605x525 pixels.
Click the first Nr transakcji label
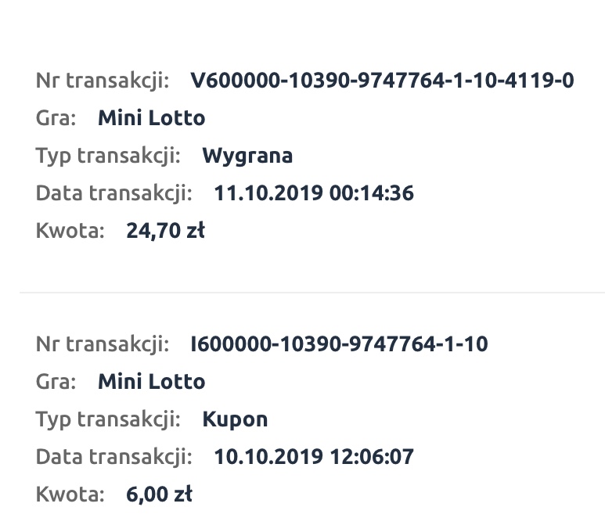coord(103,81)
